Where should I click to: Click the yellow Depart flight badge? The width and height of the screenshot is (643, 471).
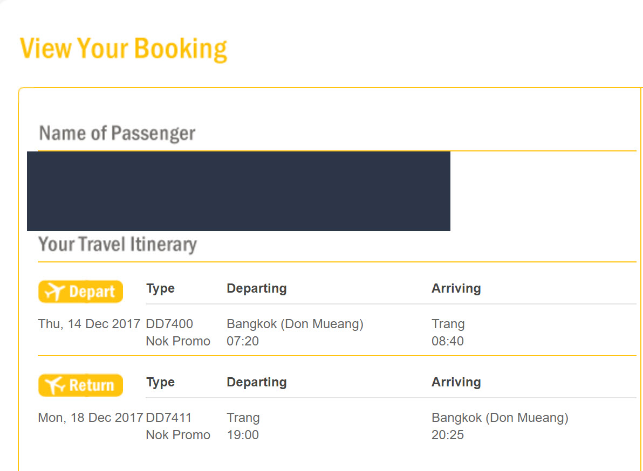[x=80, y=292]
